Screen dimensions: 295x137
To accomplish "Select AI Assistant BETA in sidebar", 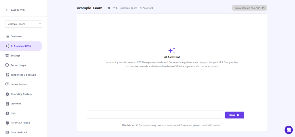I will pos(21,46).
